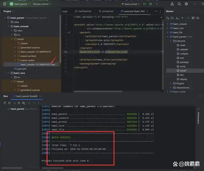Screen dimensions: 204x171
Task: Expand hami_console in Maven panel
Action: click(168, 24)
